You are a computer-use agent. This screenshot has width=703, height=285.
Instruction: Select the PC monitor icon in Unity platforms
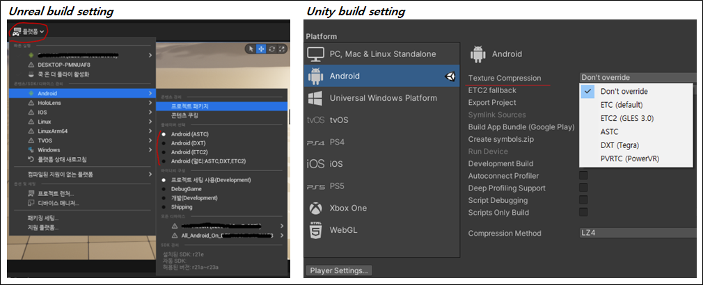315,54
